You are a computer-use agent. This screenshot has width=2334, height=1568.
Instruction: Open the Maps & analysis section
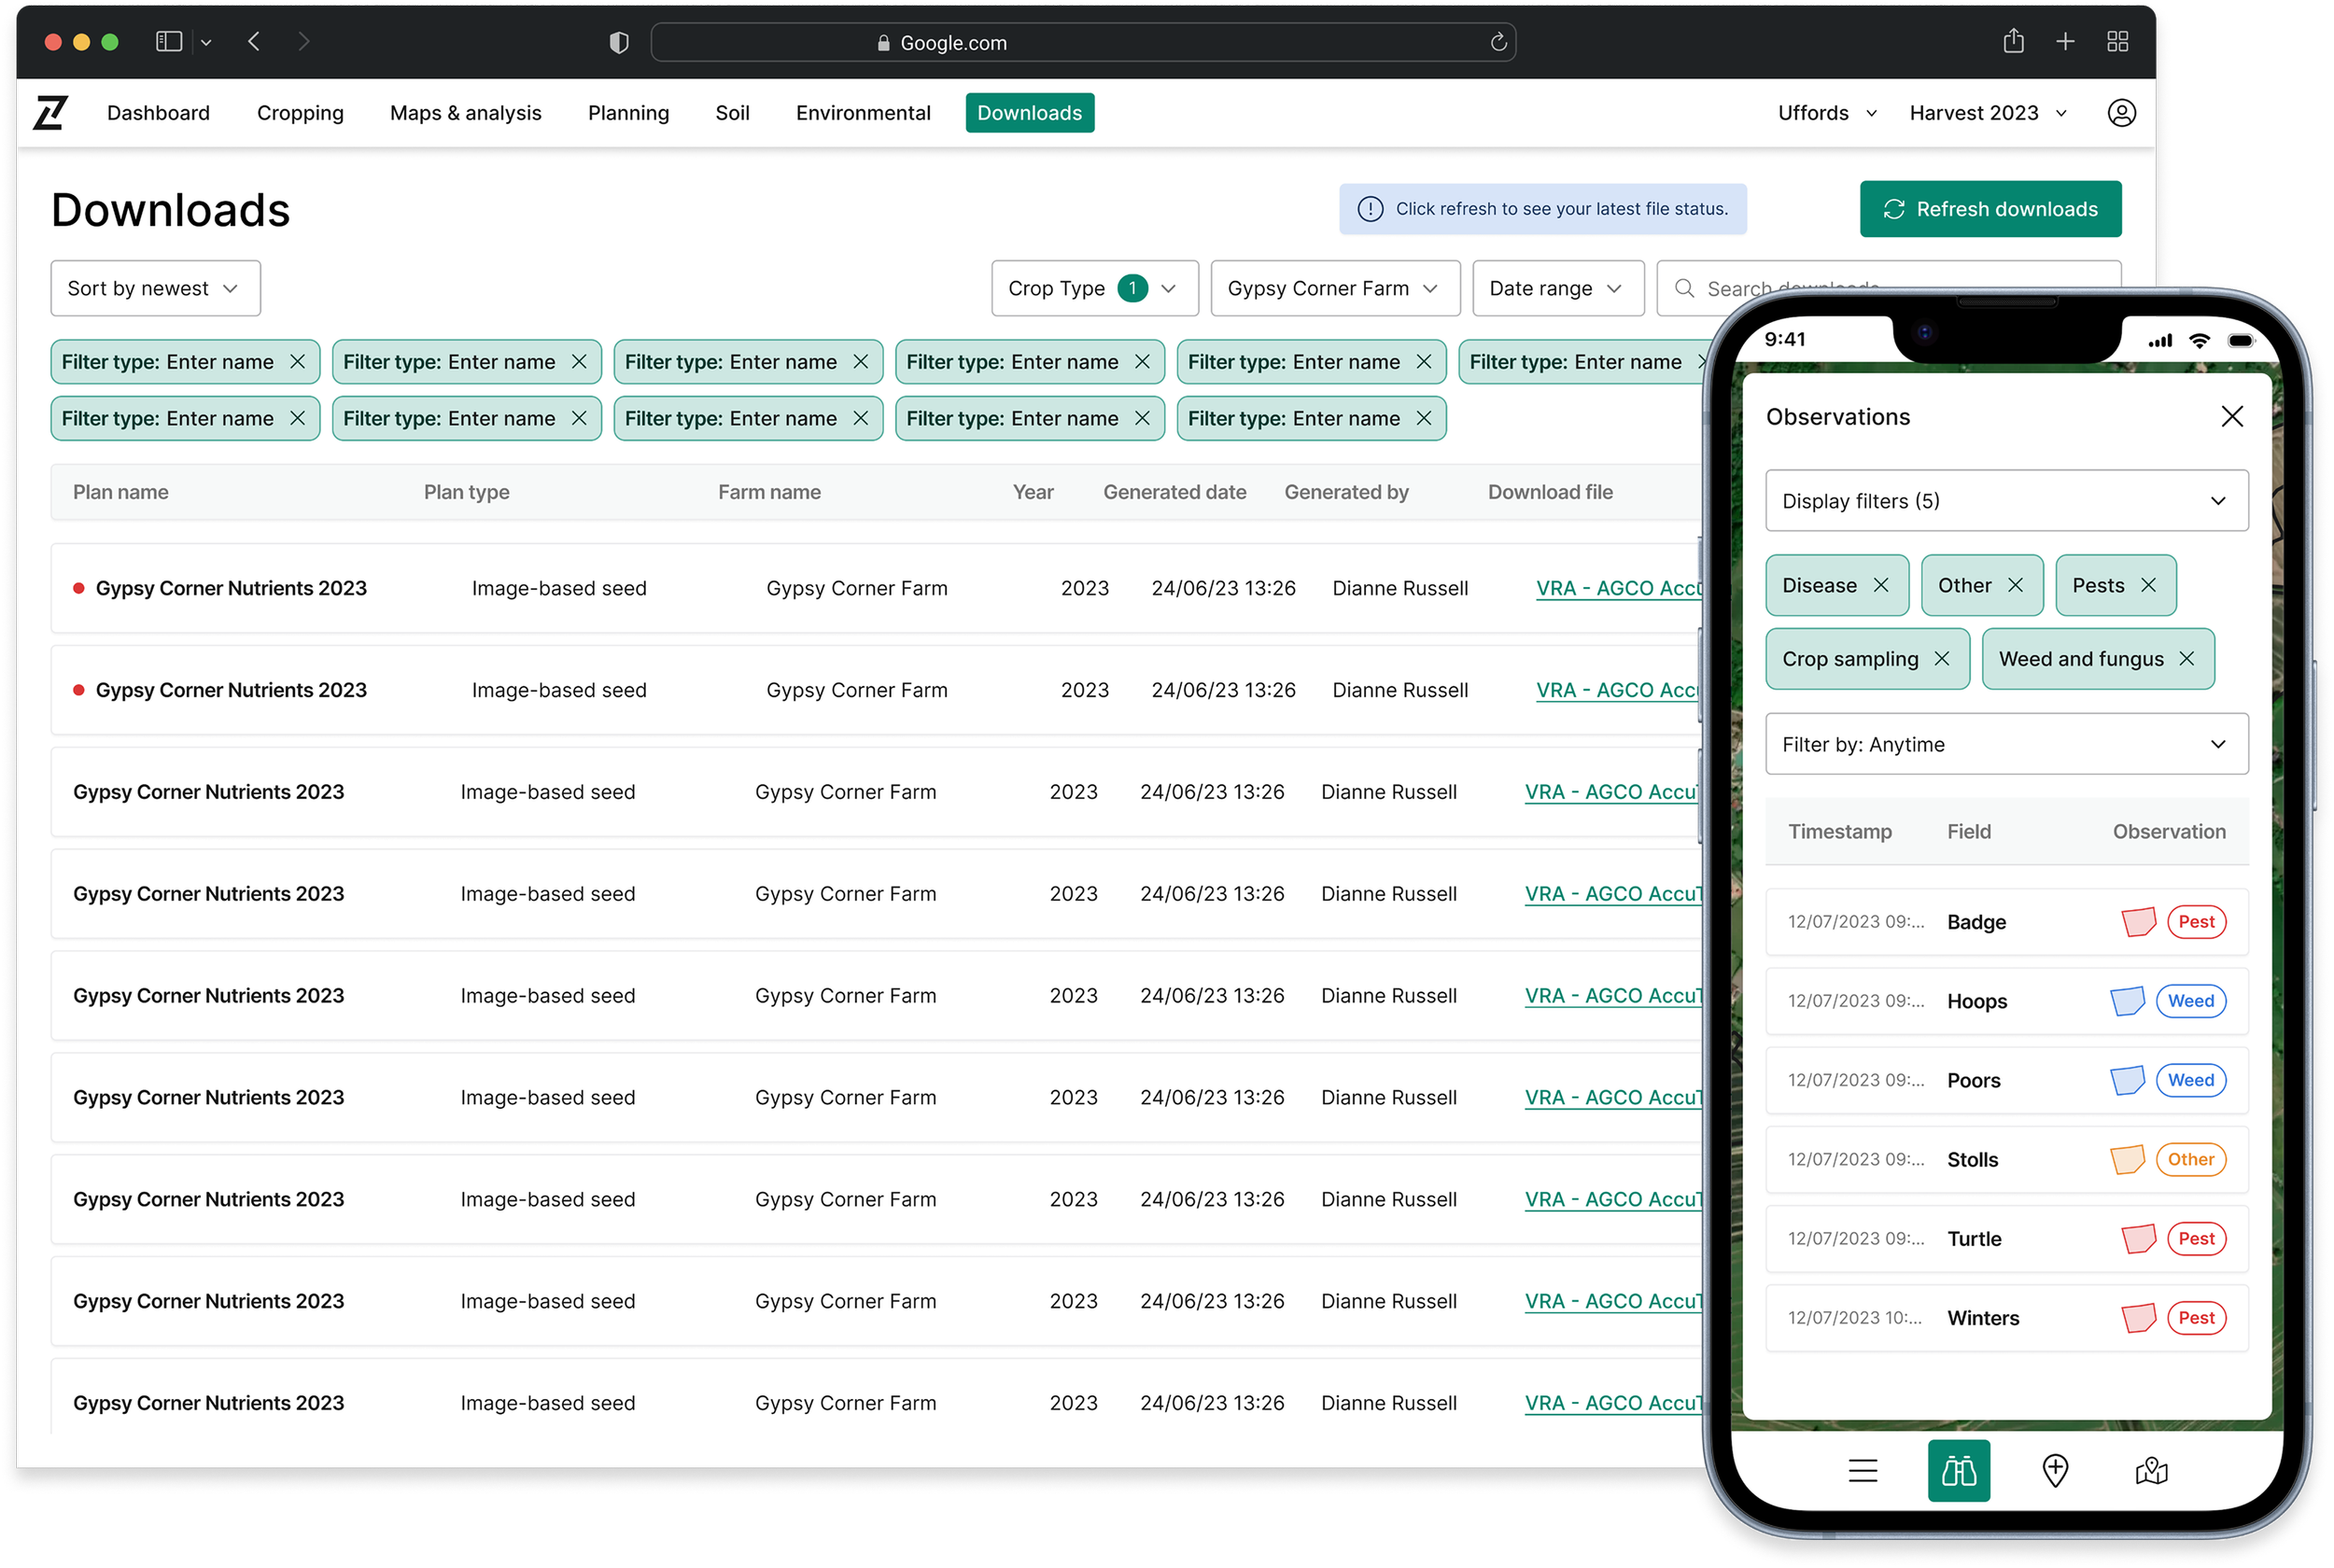[465, 113]
